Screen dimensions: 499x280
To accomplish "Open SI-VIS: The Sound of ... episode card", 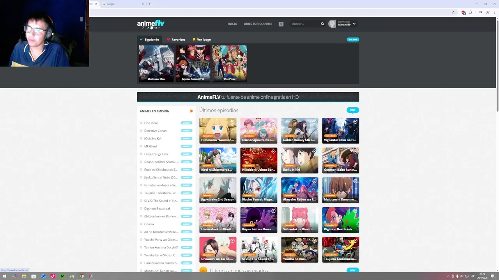I will pos(259,250).
